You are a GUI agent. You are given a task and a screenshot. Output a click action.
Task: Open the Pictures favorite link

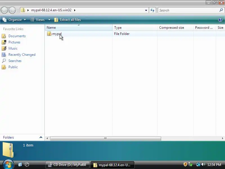(x=14, y=42)
